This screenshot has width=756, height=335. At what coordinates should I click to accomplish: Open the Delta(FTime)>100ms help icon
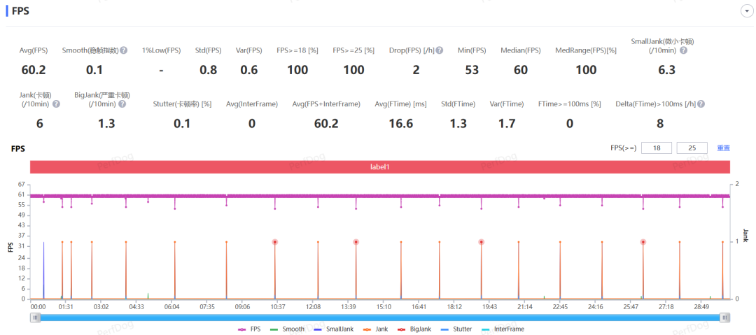coord(701,104)
